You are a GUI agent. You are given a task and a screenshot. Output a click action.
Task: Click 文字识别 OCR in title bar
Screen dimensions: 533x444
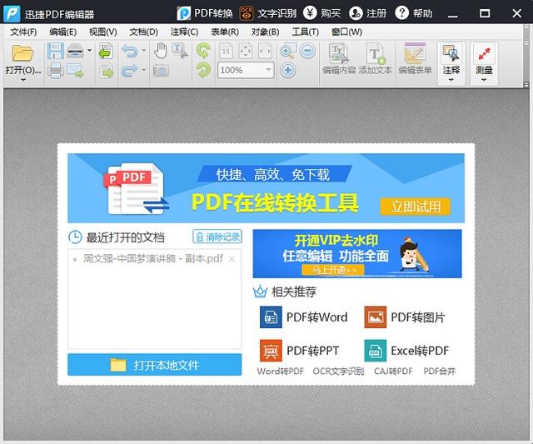[268, 13]
